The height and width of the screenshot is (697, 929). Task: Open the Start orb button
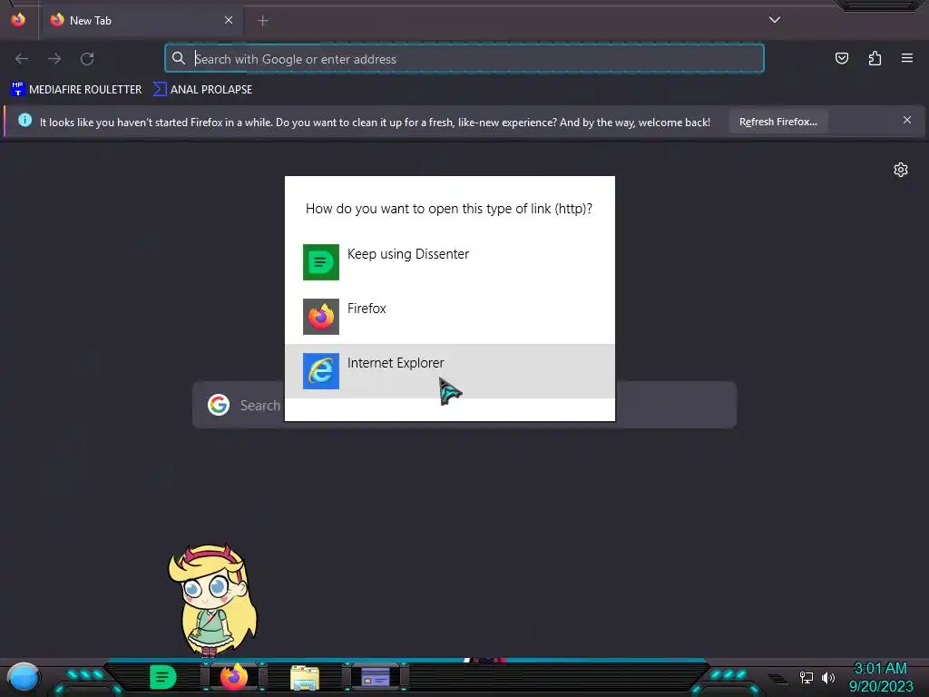coord(23,678)
